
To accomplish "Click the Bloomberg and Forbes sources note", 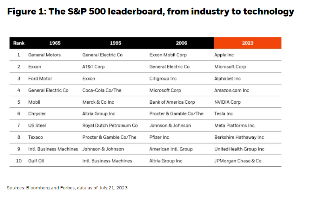I will (x=67, y=188).
